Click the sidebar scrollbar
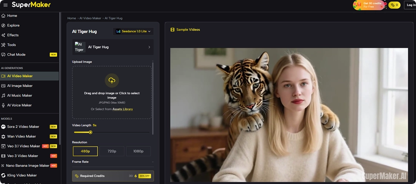 click(60, 78)
